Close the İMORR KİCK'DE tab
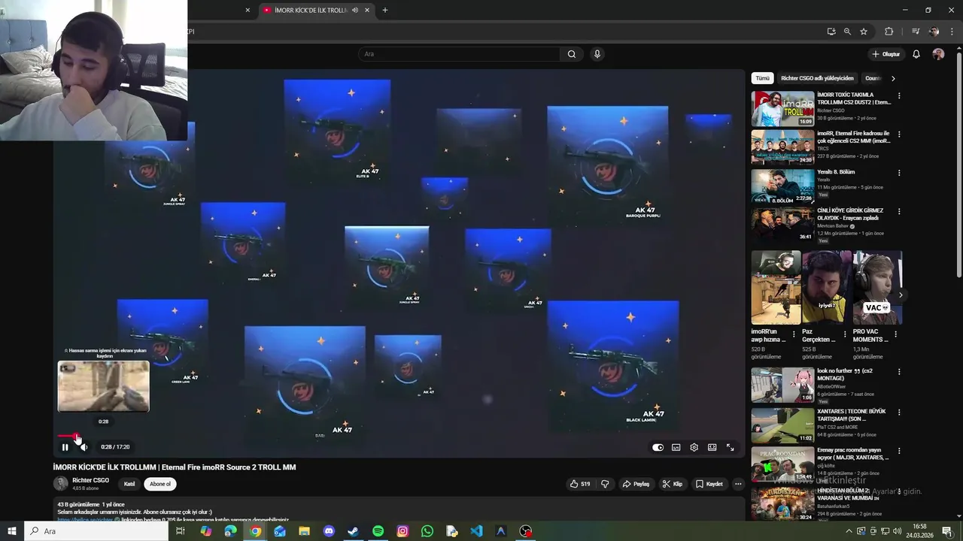Viewport: 963px width, 541px height. tap(368, 11)
